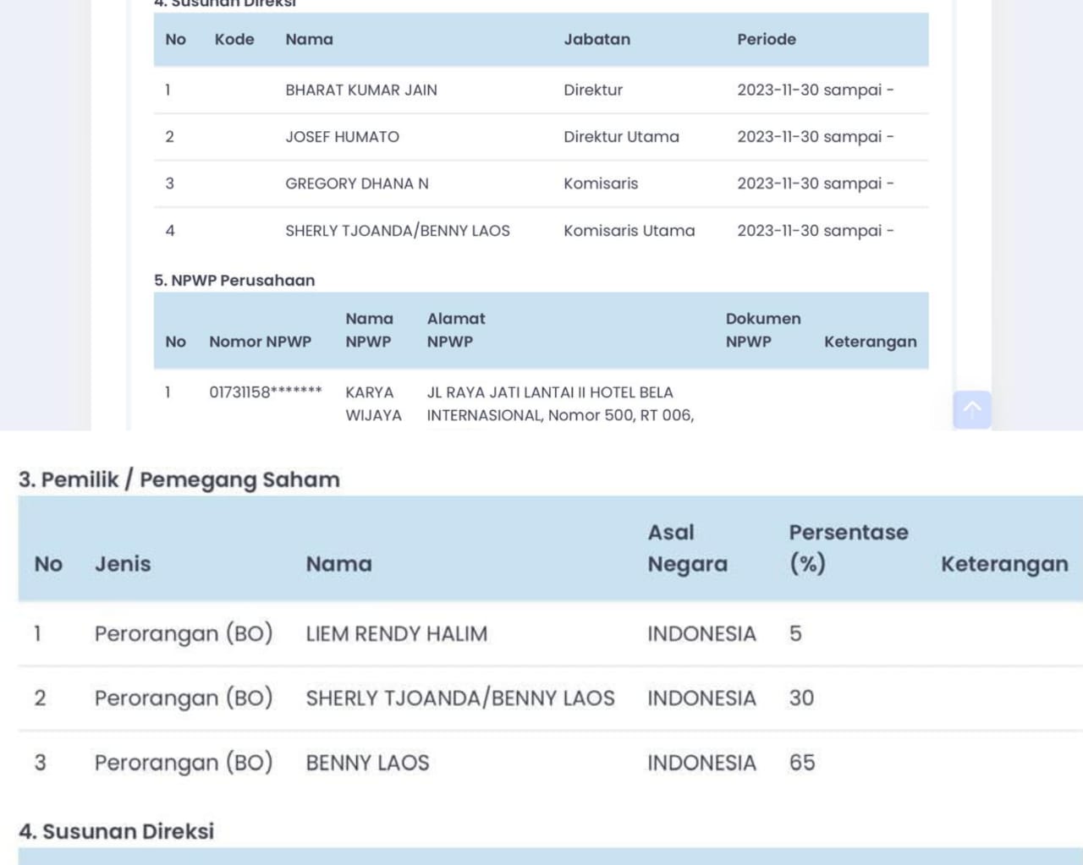
Task: Click the Dokumen NPWP column header
Action: pyautogui.click(x=762, y=330)
